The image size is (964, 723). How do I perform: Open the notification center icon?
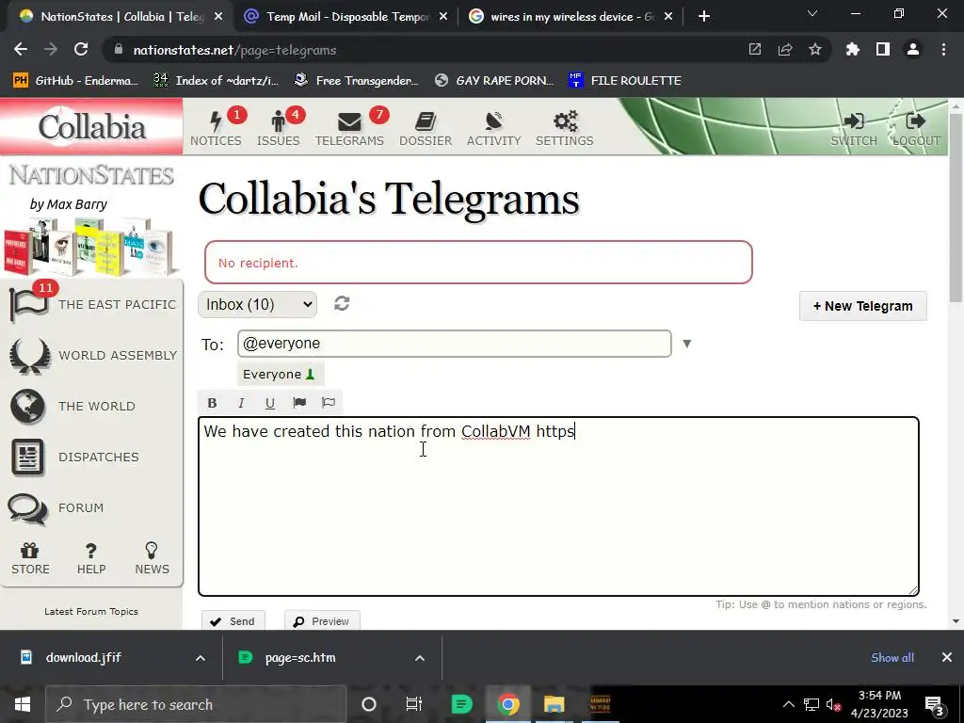pos(934,704)
